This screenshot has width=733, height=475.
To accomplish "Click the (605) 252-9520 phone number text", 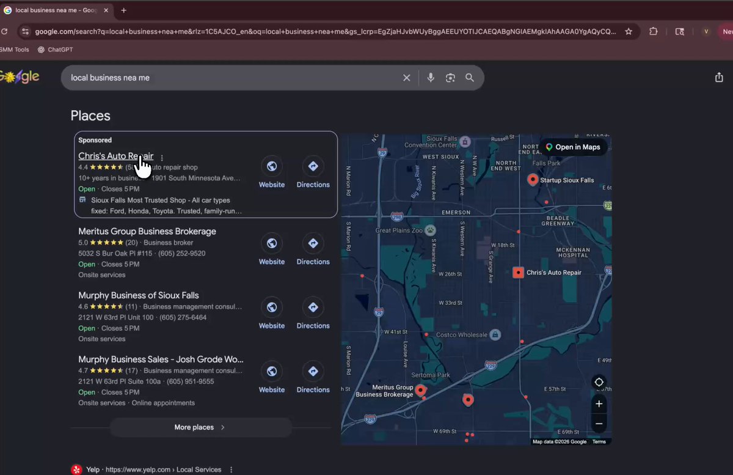I will (181, 253).
